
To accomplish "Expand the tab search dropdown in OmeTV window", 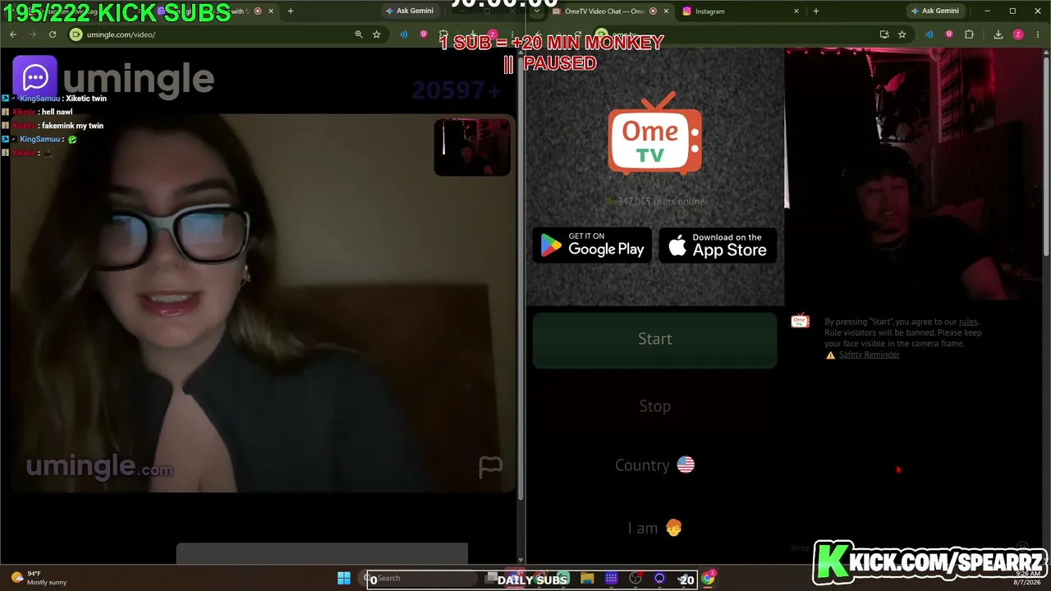I will click(536, 11).
